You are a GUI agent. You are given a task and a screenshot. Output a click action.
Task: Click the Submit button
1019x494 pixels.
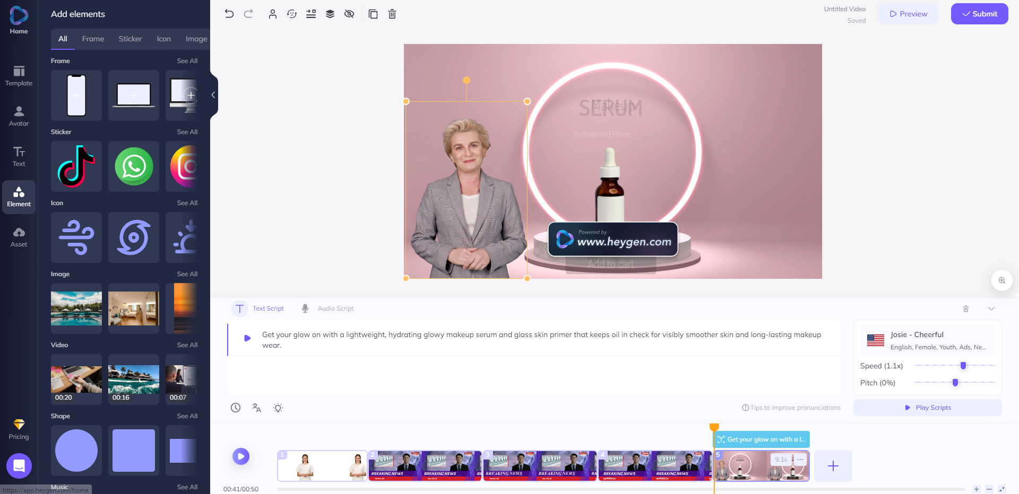point(980,14)
